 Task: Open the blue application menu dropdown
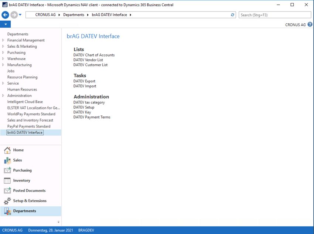coord(6,24)
